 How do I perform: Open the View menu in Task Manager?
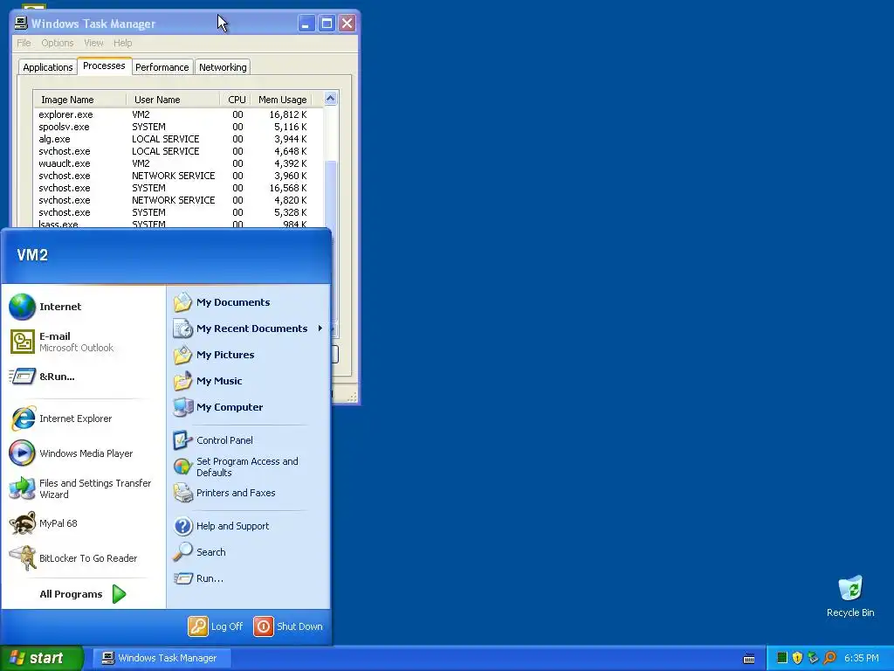pos(93,43)
